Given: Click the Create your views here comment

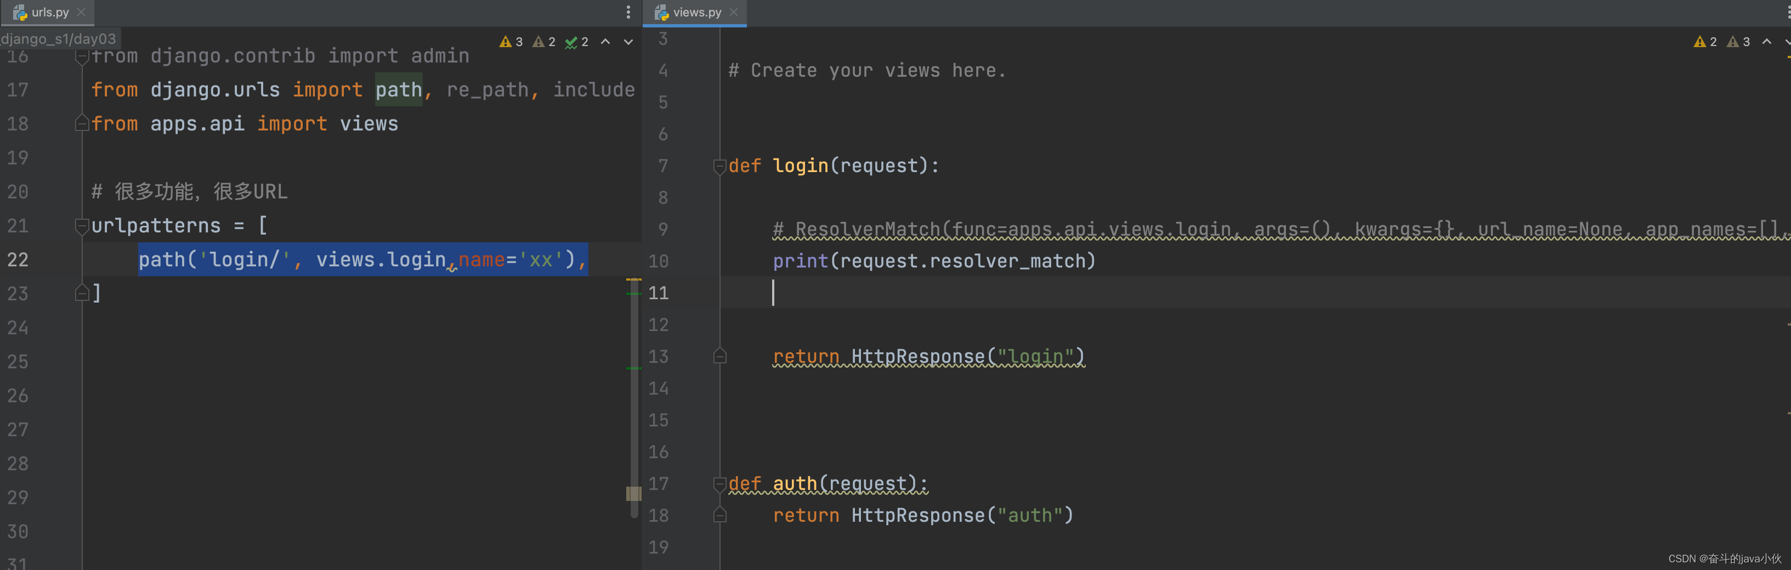Looking at the screenshot, I should [x=867, y=71].
